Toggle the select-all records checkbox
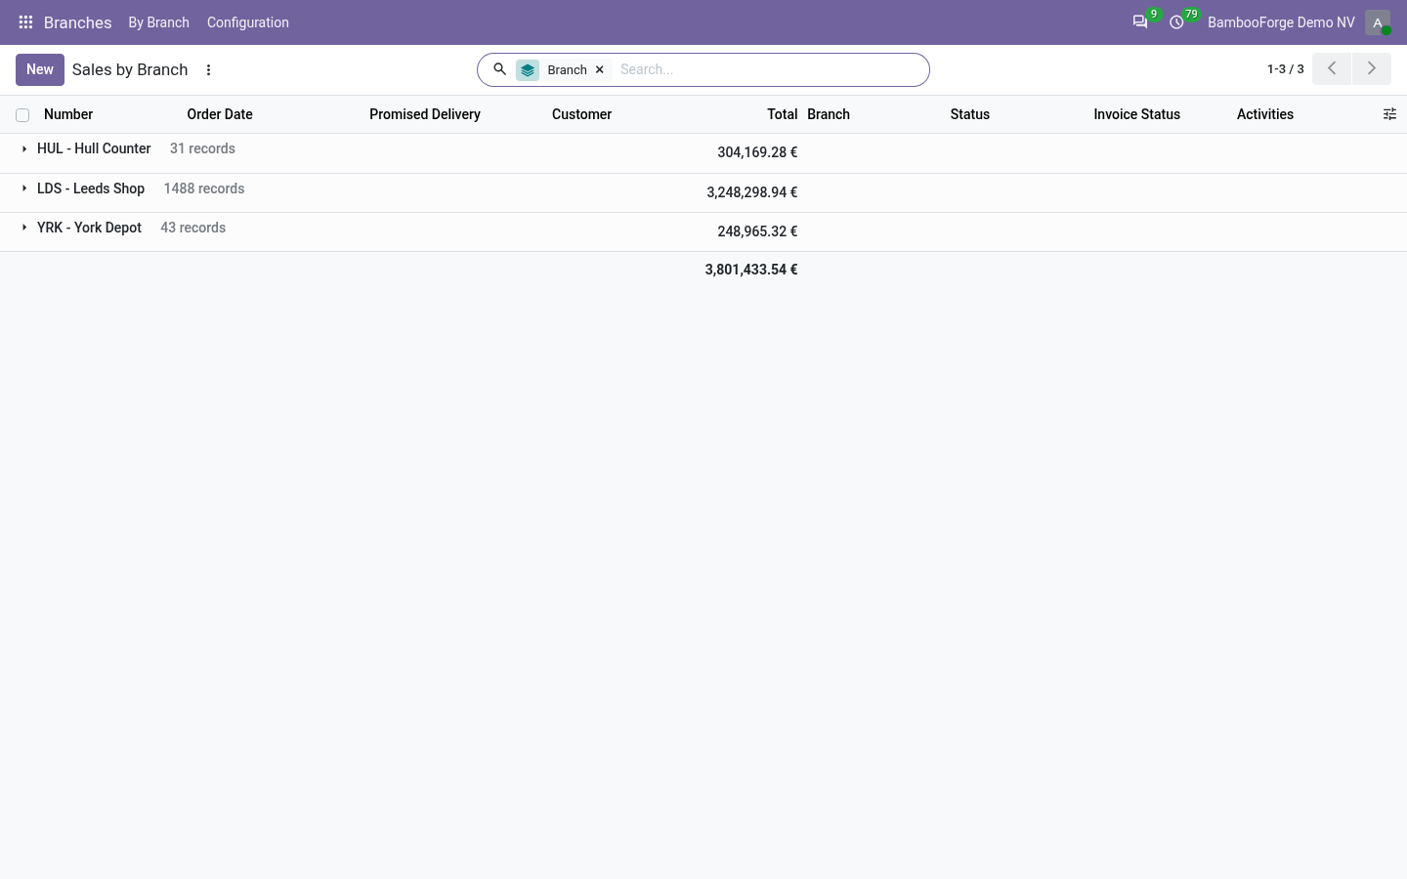The height and width of the screenshot is (879, 1407). tap(22, 115)
